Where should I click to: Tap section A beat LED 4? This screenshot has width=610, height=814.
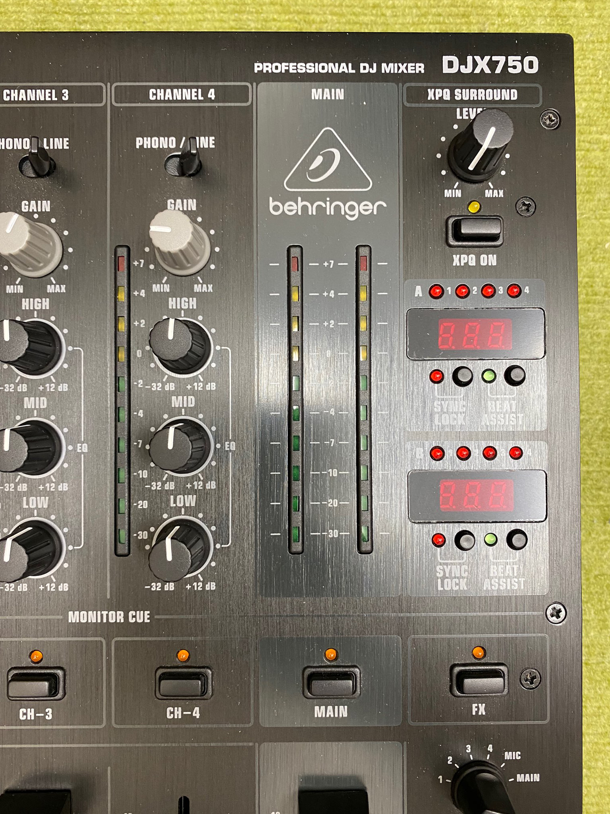tap(514, 291)
